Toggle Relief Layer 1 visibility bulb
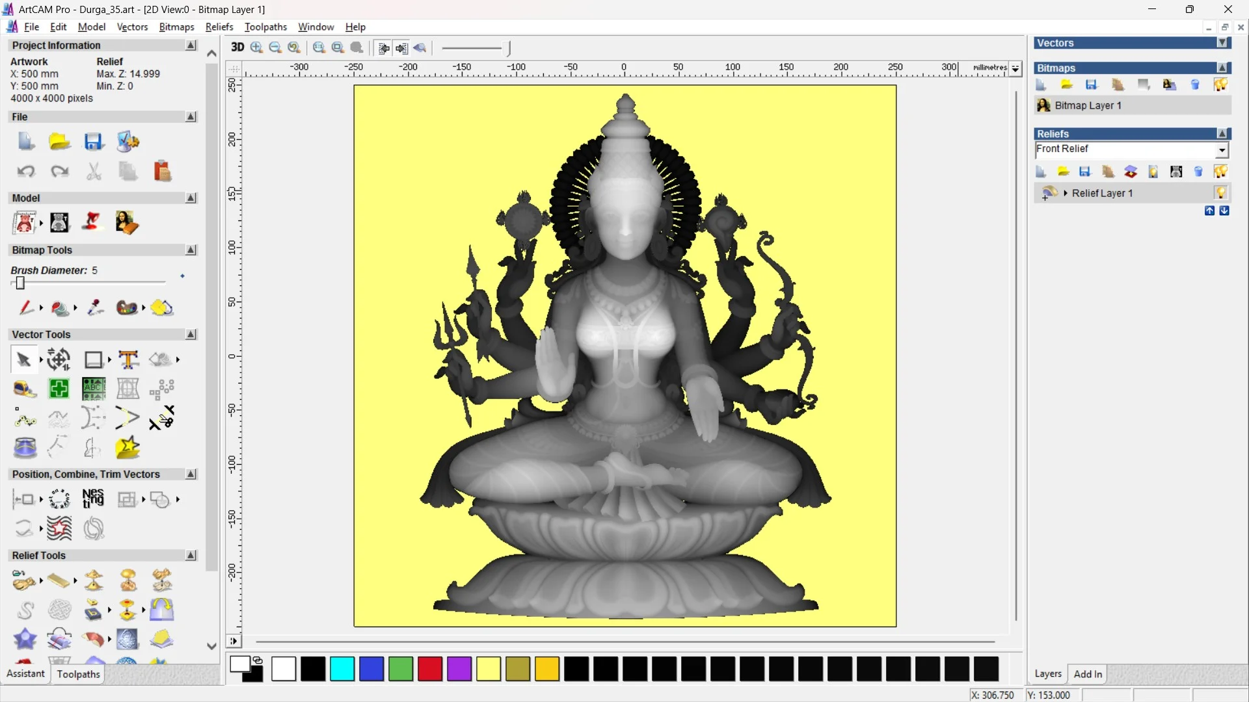Viewport: 1249px width, 702px height. 1220,193
